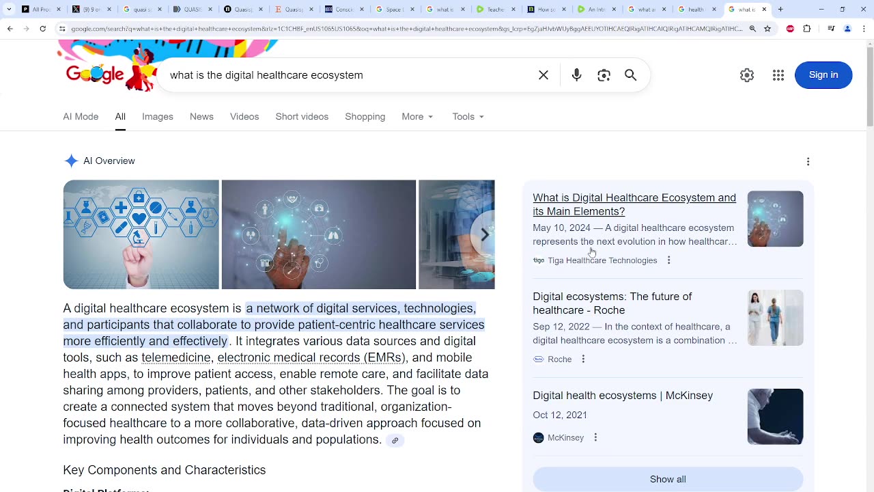Select the Videos search tab
The width and height of the screenshot is (874, 492).
tap(244, 117)
